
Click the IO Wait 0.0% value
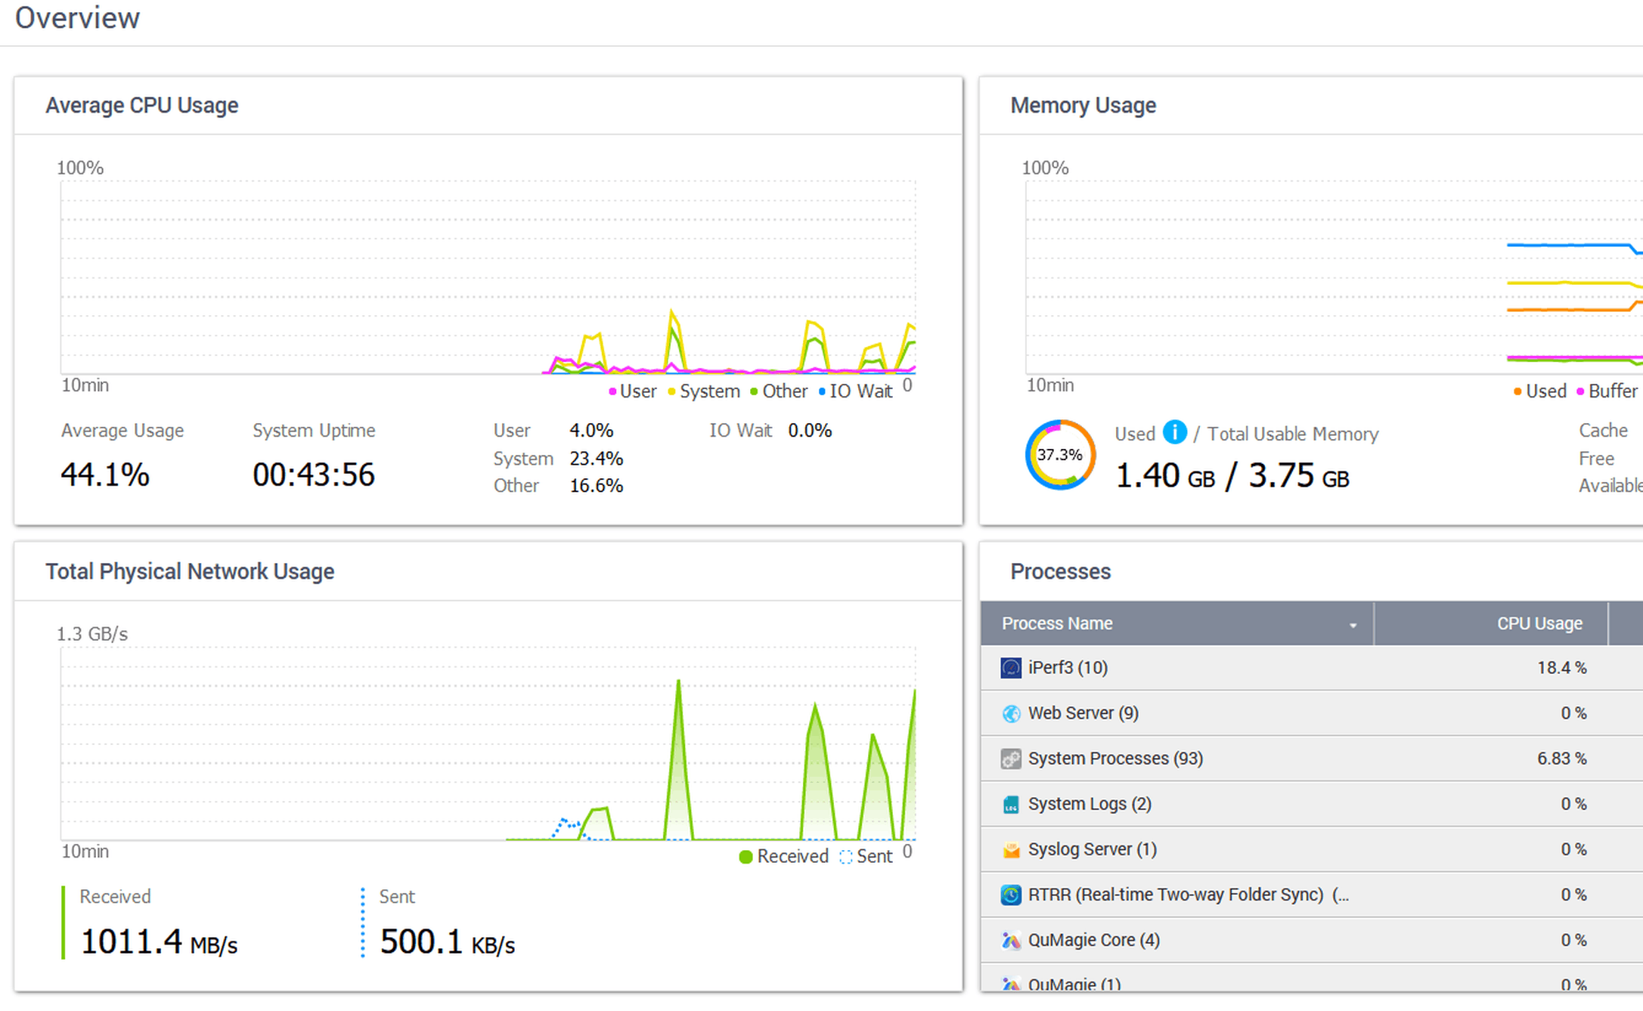tap(810, 431)
